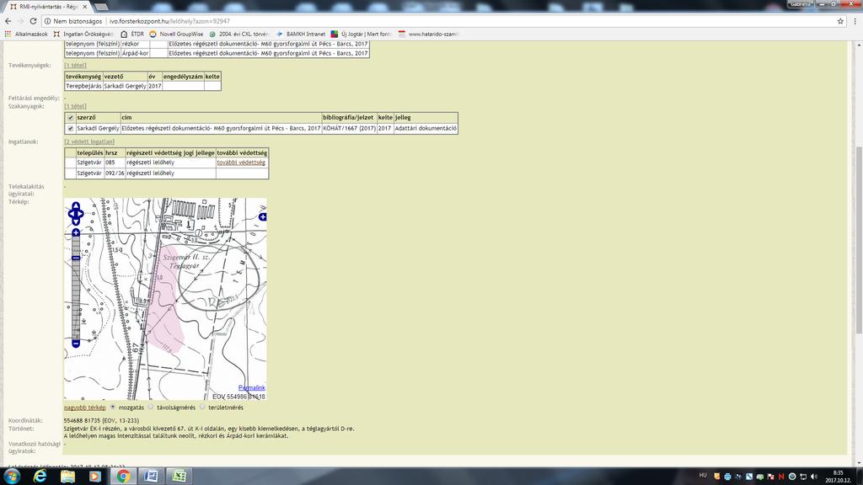The width and height of the screenshot is (863, 485).
Task: Open the BAMKH Intranet bookmark
Action: coord(301,34)
